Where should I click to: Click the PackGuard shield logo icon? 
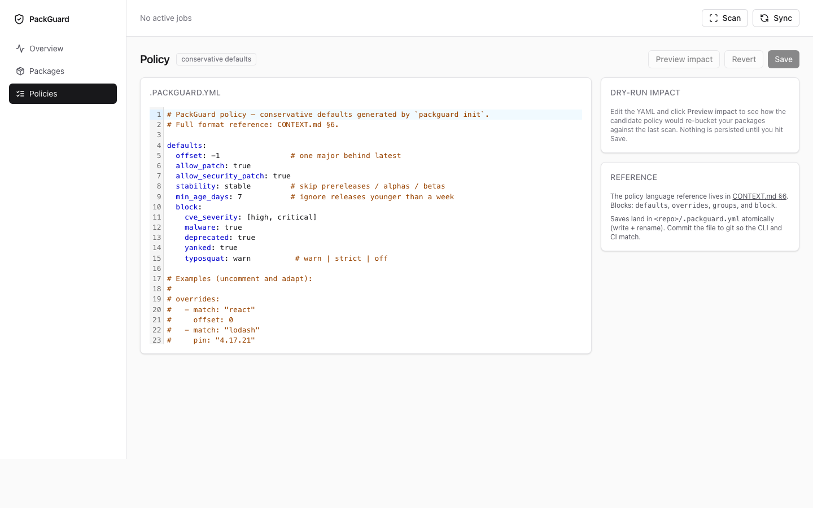coord(19,19)
